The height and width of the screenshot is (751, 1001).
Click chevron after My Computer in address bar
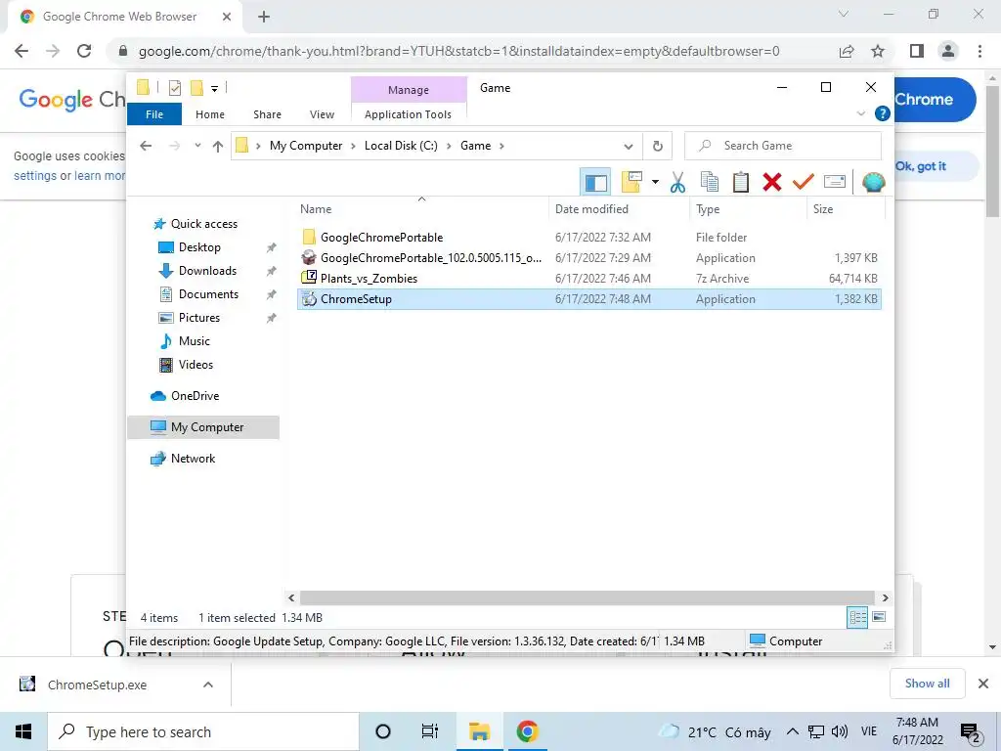pyautogui.click(x=353, y=147)
